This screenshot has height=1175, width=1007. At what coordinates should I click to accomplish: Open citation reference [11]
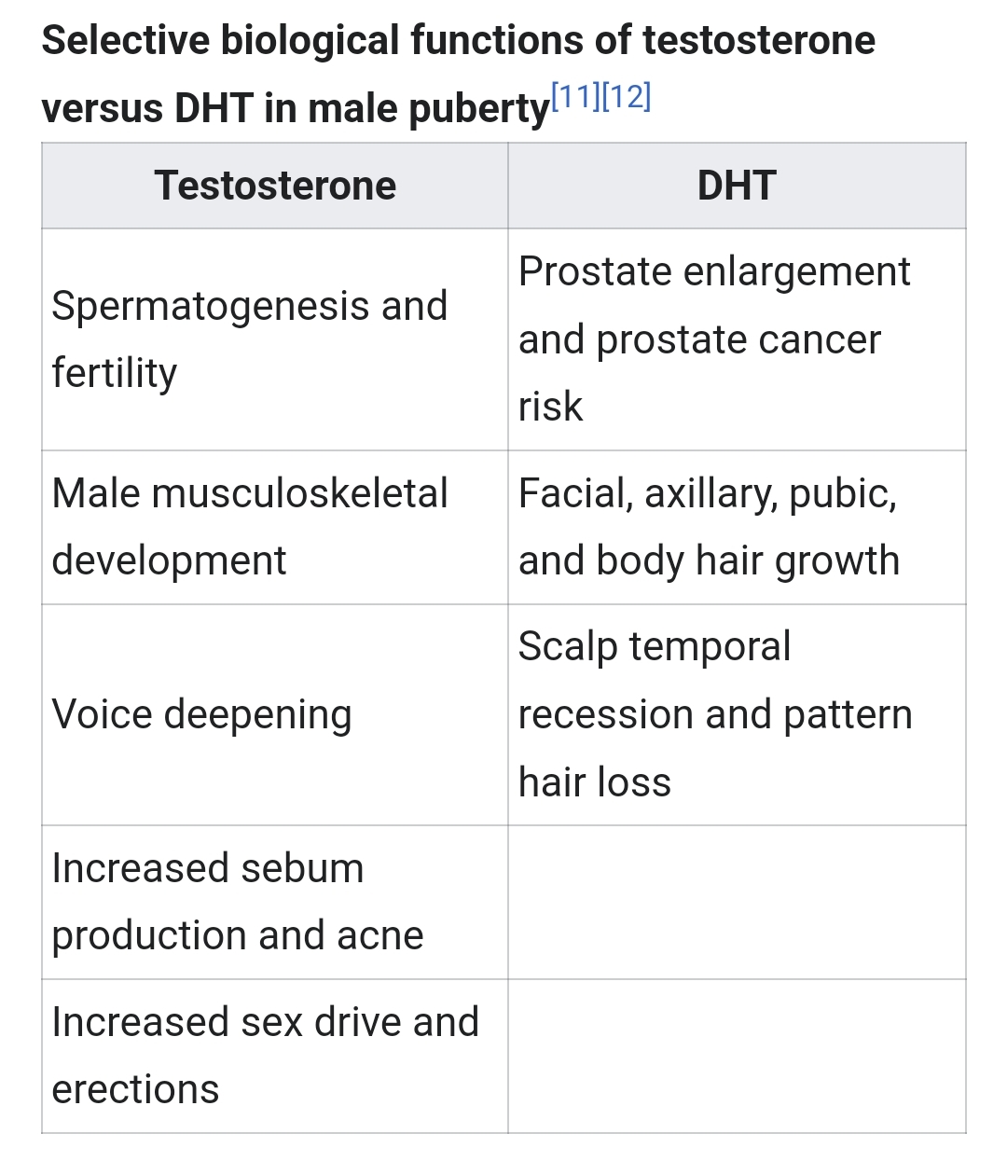(576, 97)
